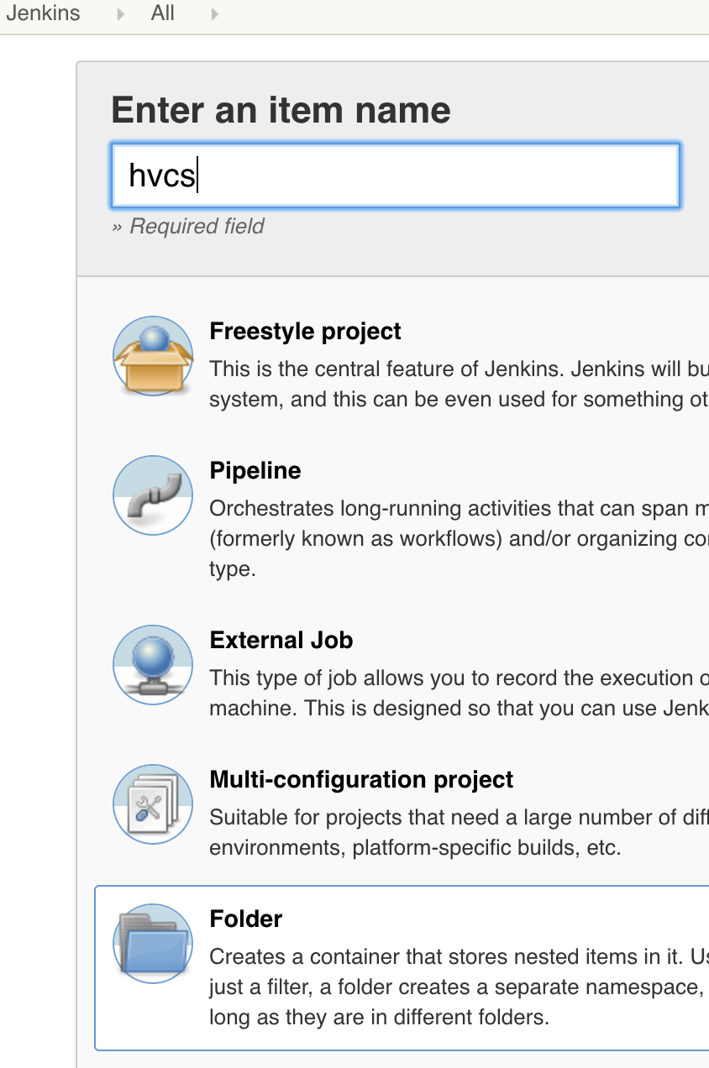Viewport: 709px width, 1068px height.
Task: Select the Freestyle project title
Action: tap(306, 331)
